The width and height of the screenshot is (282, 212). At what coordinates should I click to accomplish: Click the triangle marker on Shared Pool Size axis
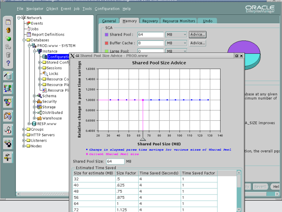tap(143, 139)
